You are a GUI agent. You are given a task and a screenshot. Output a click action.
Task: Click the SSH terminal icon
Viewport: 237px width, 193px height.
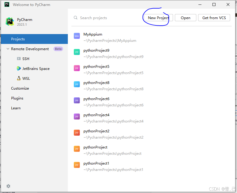pyautogui.click(x=19, y=59)
